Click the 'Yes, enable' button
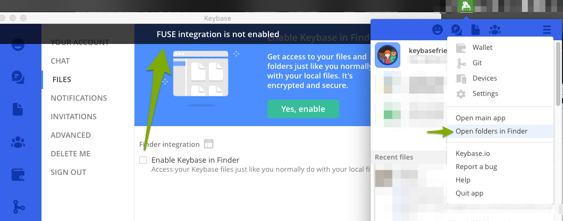The image size is (563, 221). (x=303, y=109)
